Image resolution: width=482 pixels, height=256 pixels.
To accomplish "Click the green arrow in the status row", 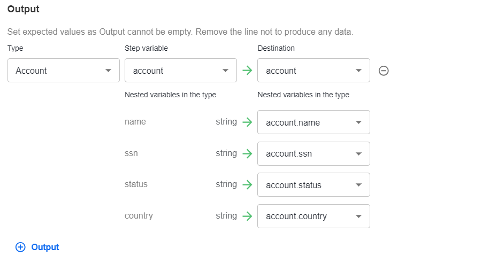I will (247, 185).
